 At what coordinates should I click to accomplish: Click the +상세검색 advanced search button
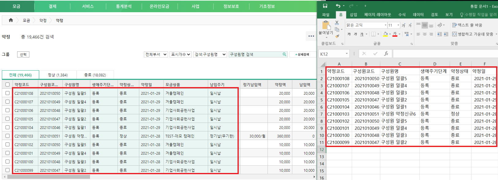coord(302,54)
